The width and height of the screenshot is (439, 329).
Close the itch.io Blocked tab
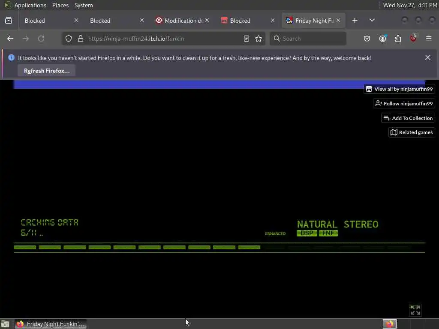tap(273, 21)
